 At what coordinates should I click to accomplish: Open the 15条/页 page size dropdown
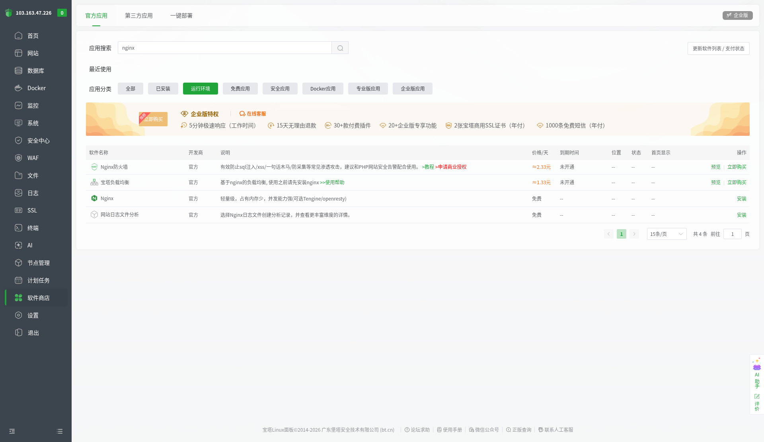(x=667, y=234)
